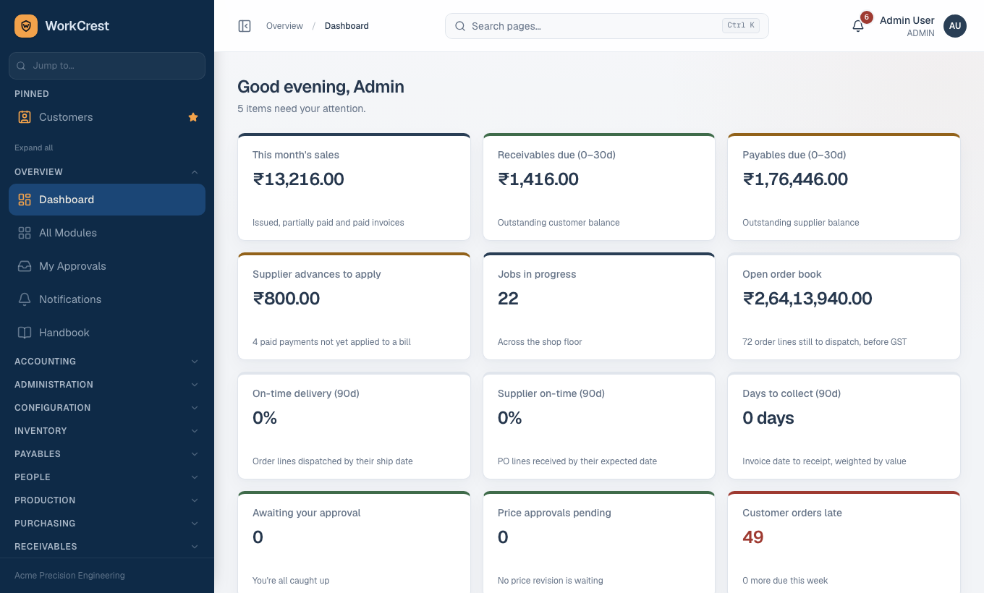Click the Dashboard grid icon in sidebar
Screen dimensions: 984x593
(25, 200)
